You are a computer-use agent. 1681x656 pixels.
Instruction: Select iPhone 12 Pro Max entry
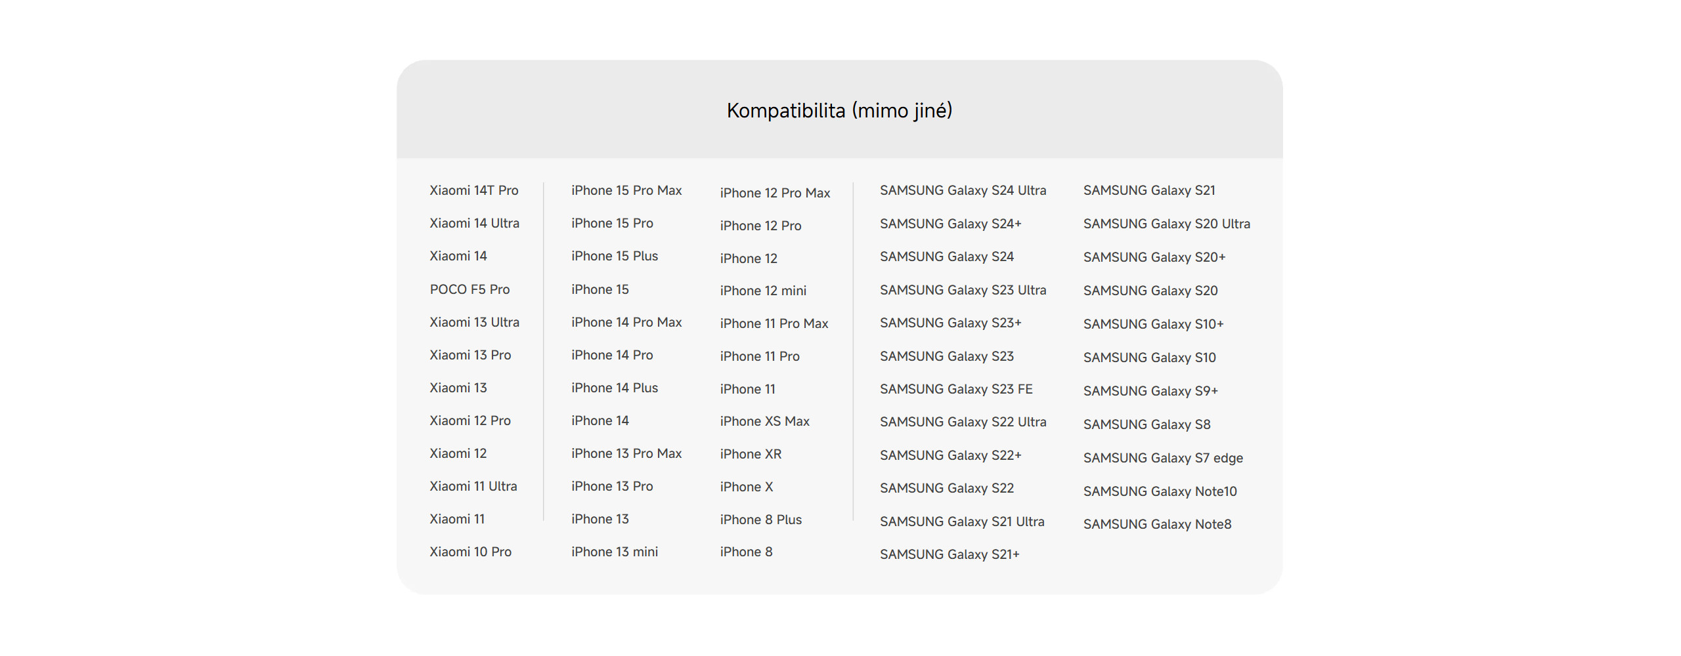[x=775, y=193]
